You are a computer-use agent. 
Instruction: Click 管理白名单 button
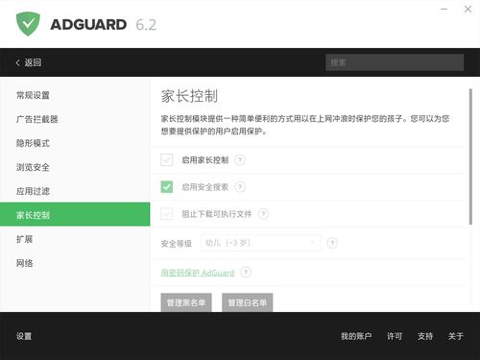tap(248, 302)
